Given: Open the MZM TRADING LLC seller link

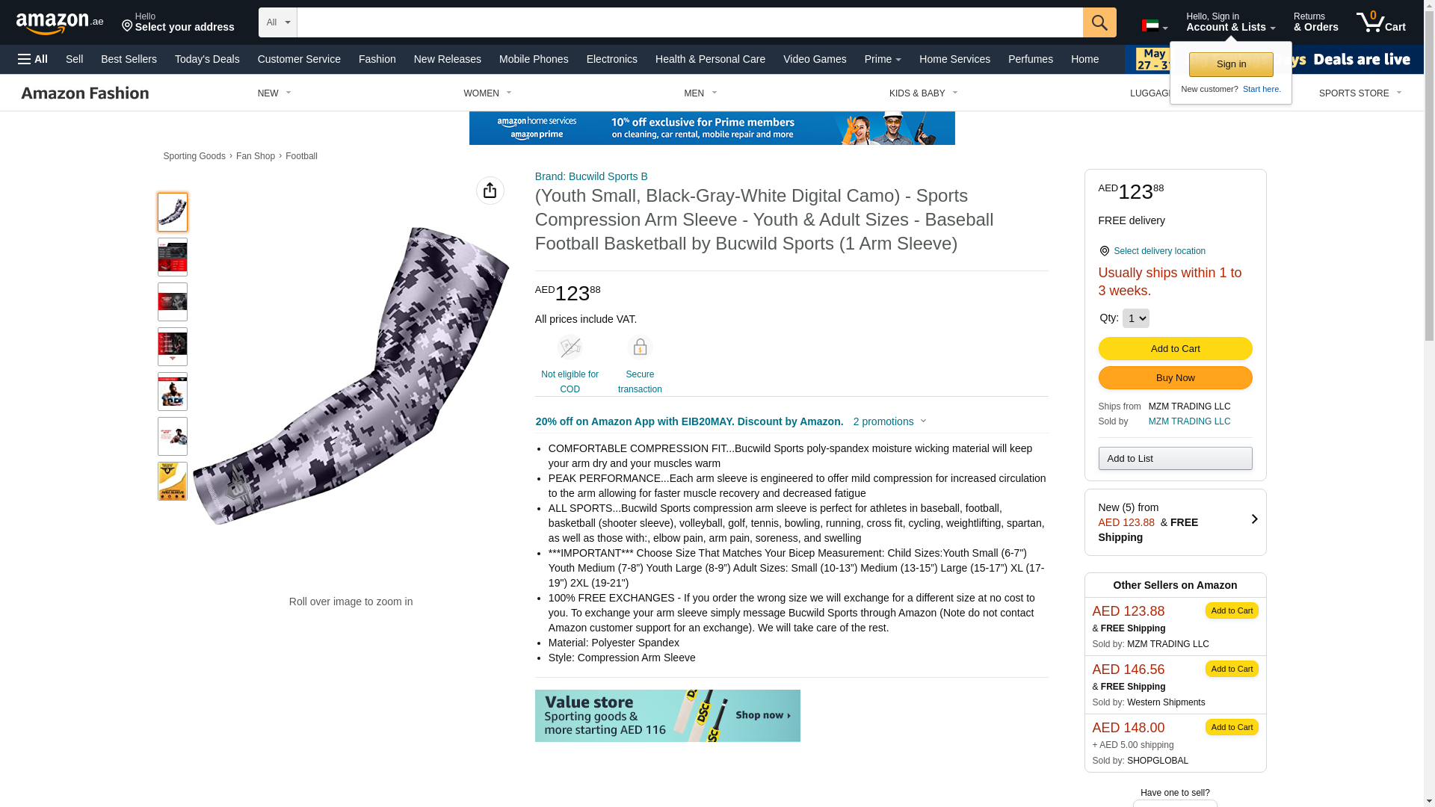Looking at the screenshot, I should (x=1189, y=421).
